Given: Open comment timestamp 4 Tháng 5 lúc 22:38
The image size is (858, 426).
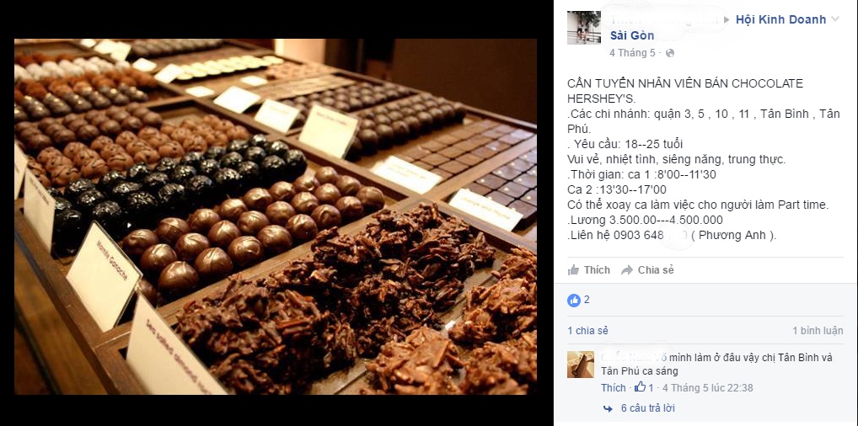Looking at the screenshot, I should tap(707, 388).
